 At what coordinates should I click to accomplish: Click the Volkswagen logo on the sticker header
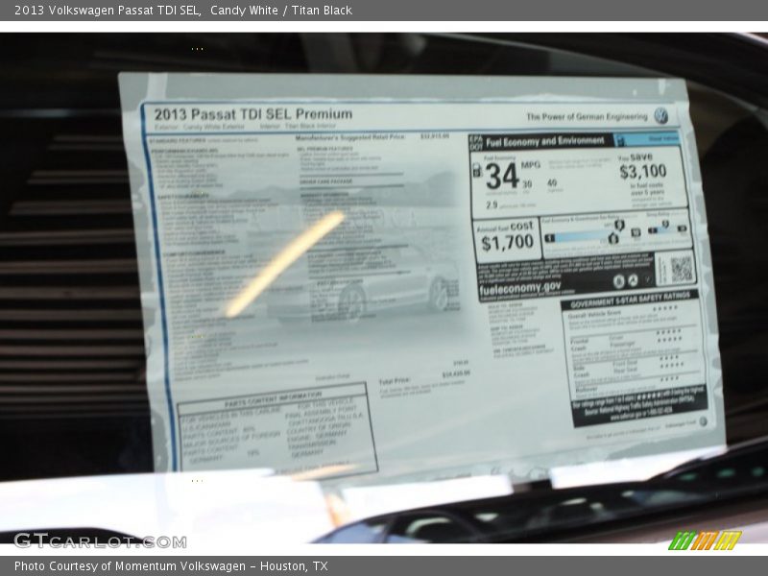point(661,116)
